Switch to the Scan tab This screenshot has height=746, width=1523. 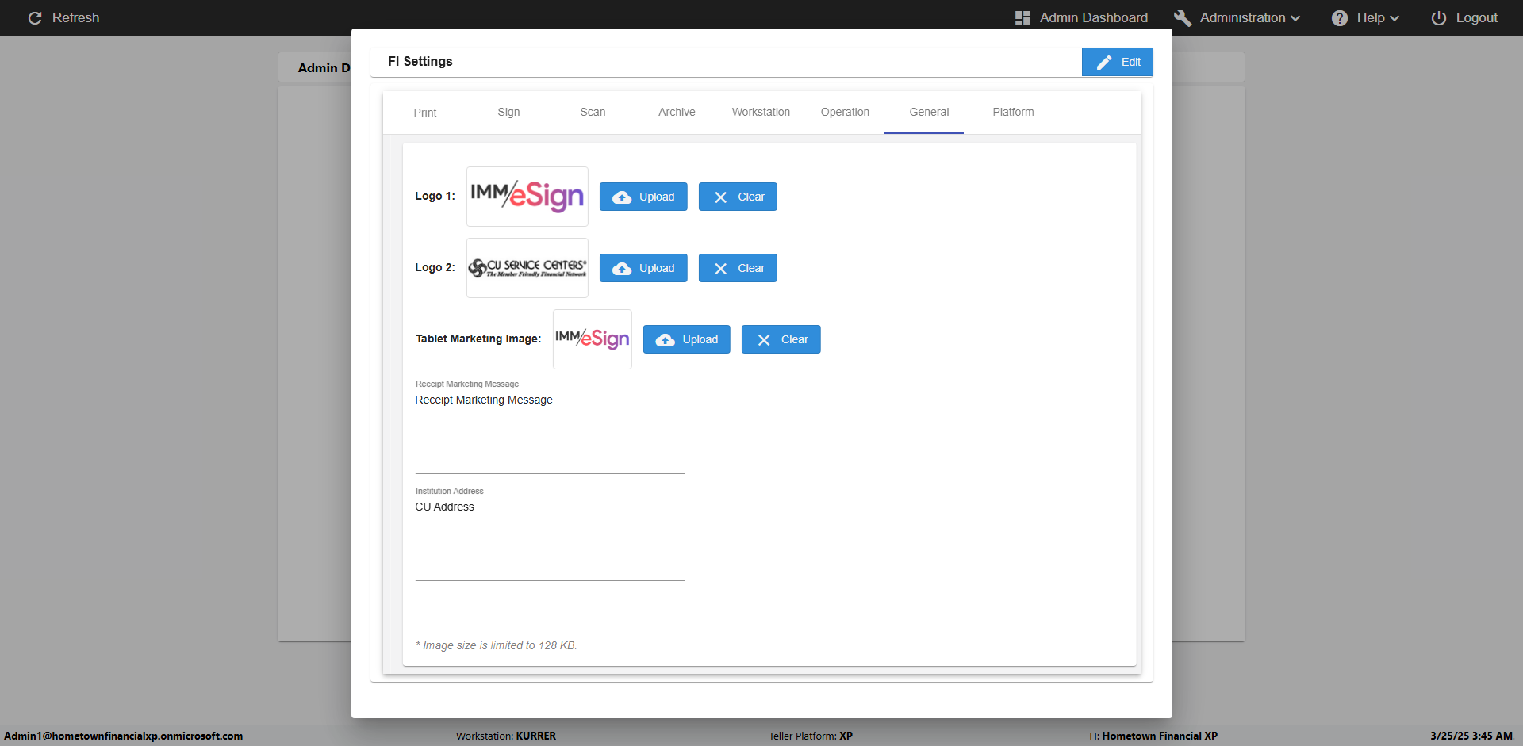tap(593, 113)
